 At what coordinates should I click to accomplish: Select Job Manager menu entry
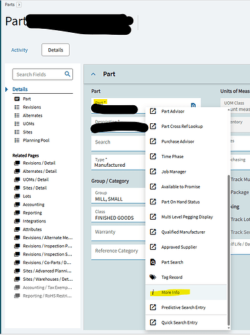point(186,172)
